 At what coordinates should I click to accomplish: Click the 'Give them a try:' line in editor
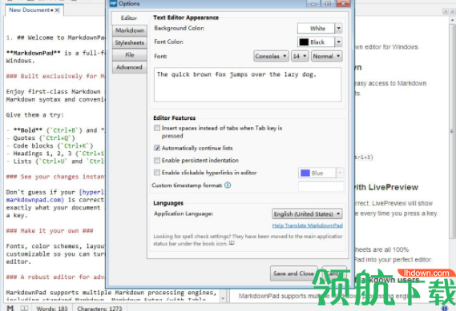coord(35,115)
